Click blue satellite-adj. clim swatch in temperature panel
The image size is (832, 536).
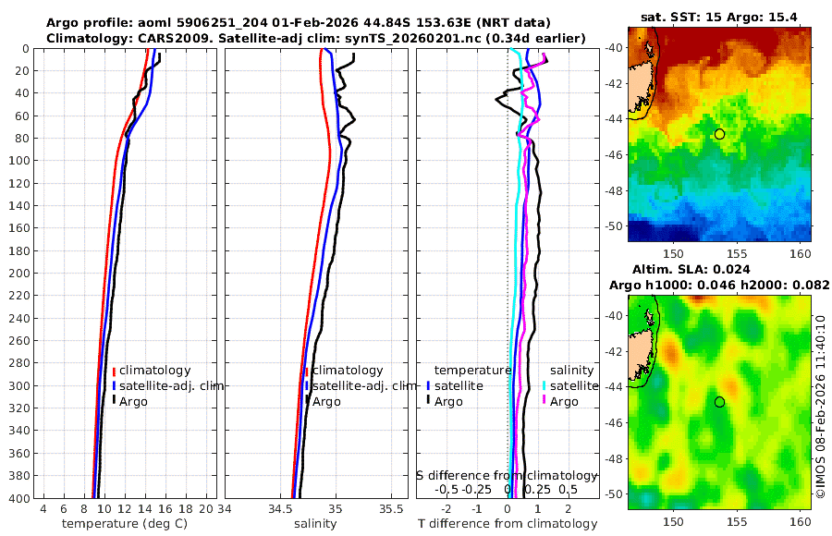(114, 386)
